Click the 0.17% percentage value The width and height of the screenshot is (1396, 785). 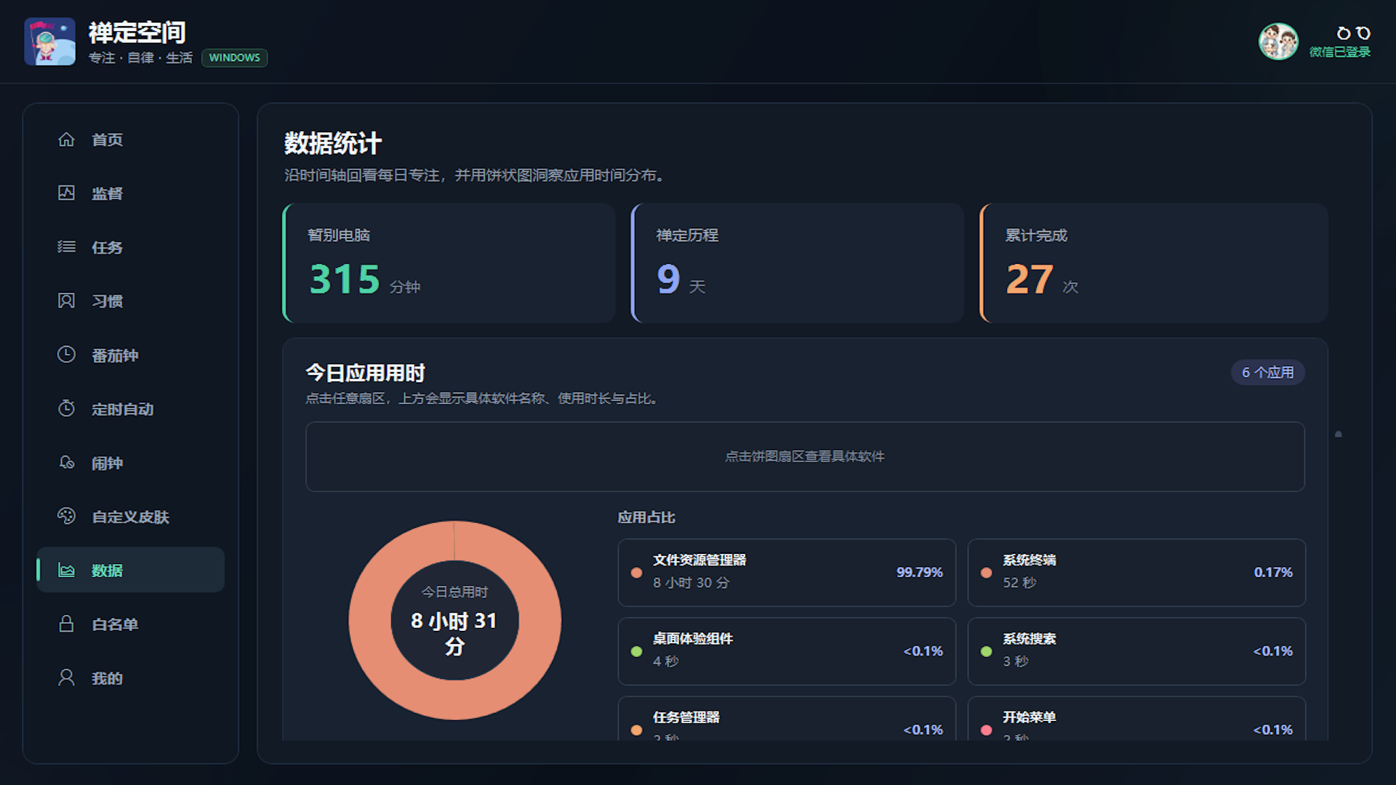[x=1273, y=572]
